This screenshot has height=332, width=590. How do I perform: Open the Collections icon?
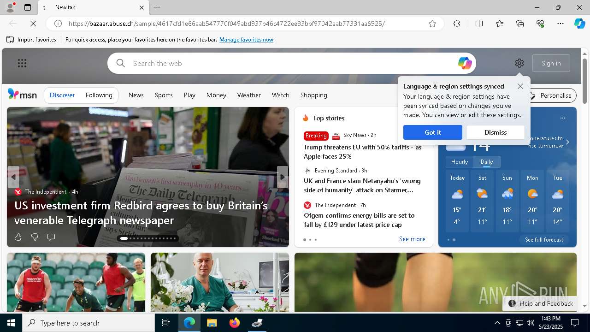pos(520,24)
